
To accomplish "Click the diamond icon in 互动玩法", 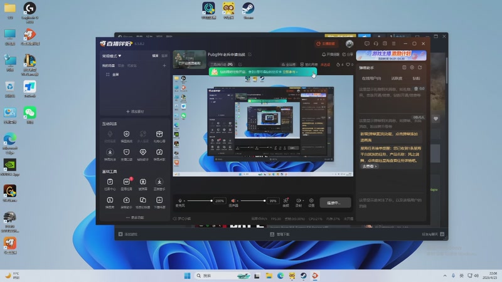I will click(143, 152).
